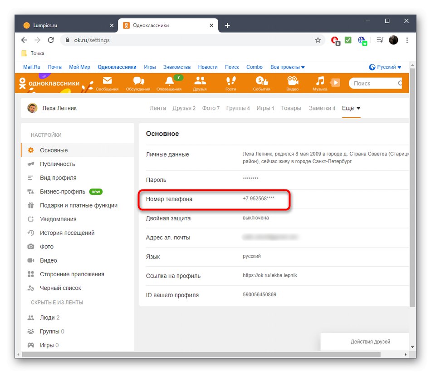Open Оповещения notifications bell

169,83
